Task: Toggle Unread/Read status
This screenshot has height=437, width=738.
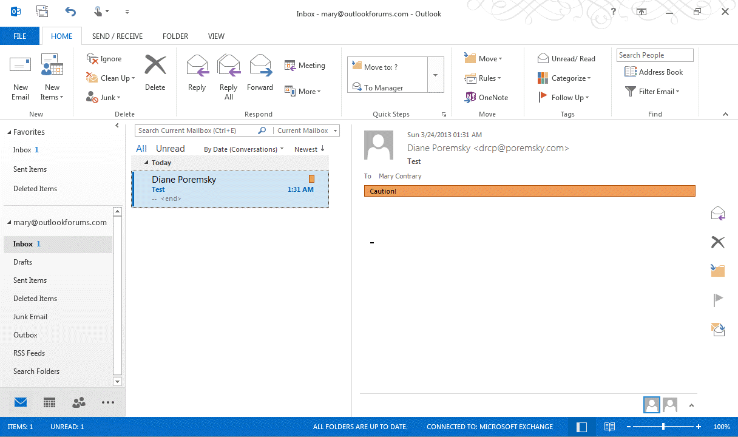Action: [x=566, y=59]
